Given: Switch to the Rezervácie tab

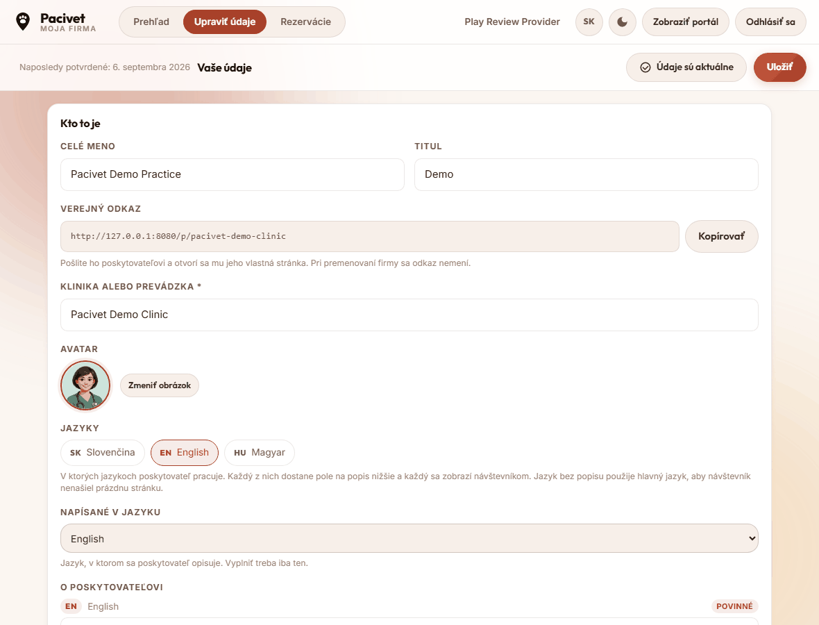Looking at the screenshot, I should pyautogui.click(x=305, y=22).
